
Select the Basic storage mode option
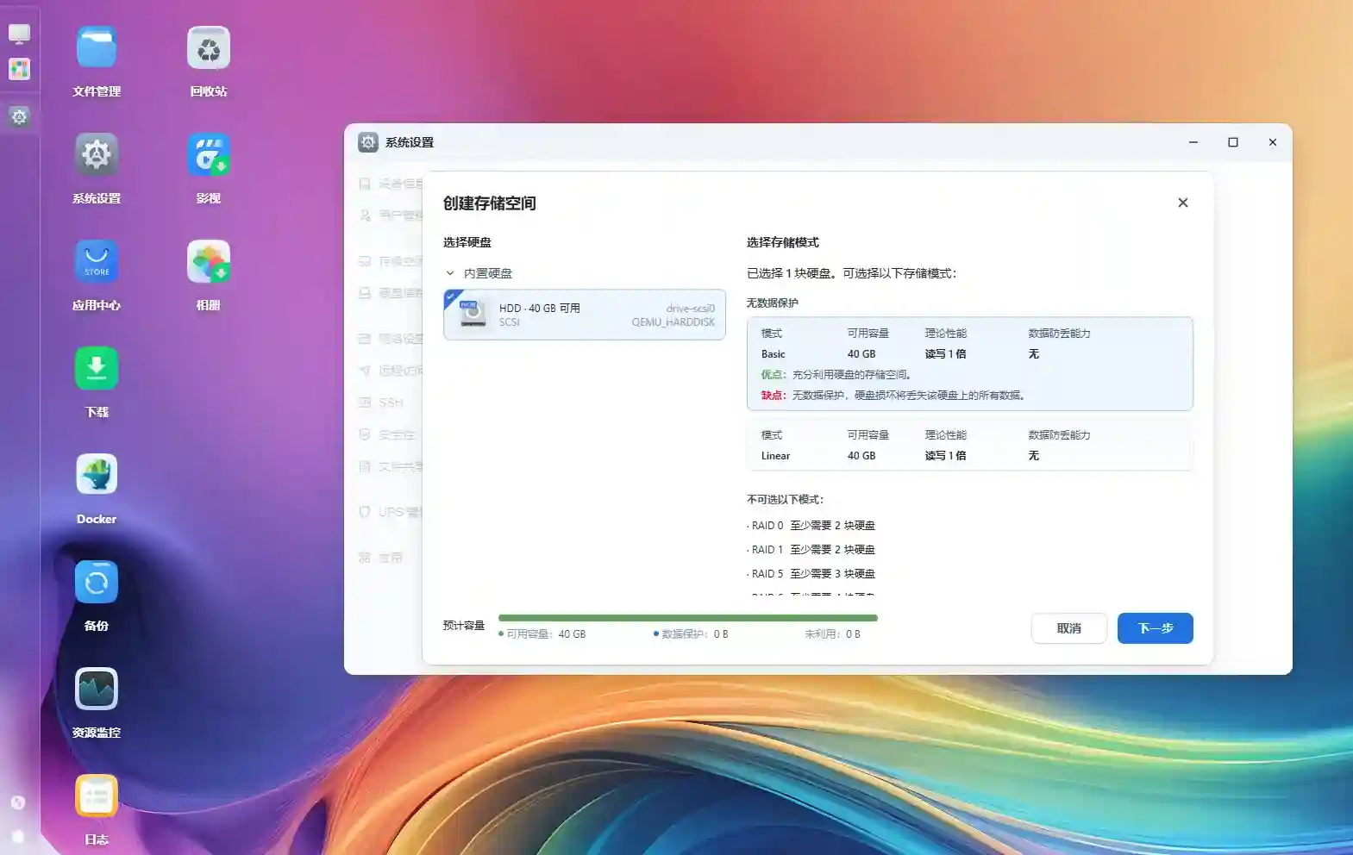(x=969, y=363)
